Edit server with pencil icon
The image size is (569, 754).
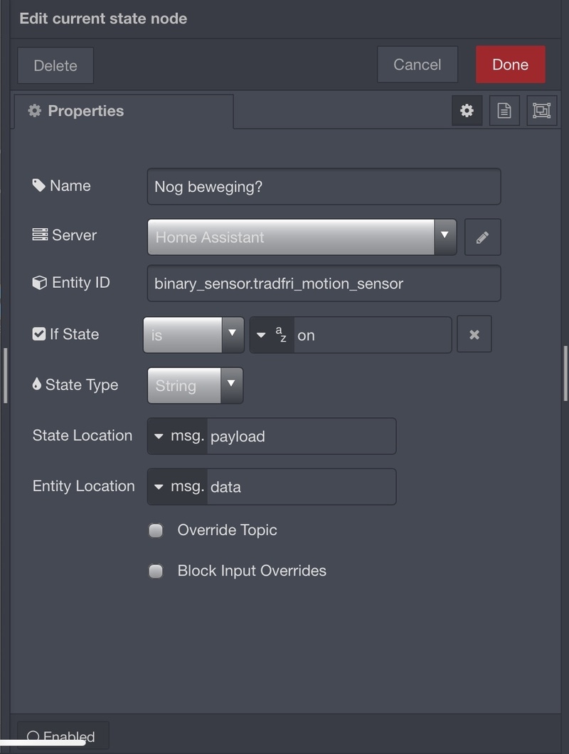coord(482,237)
